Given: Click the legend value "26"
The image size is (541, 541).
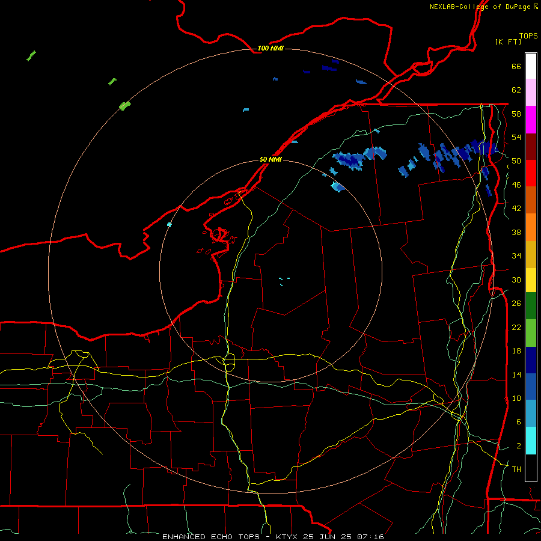Looking at the screenshot, I should (x=516, y=304).
